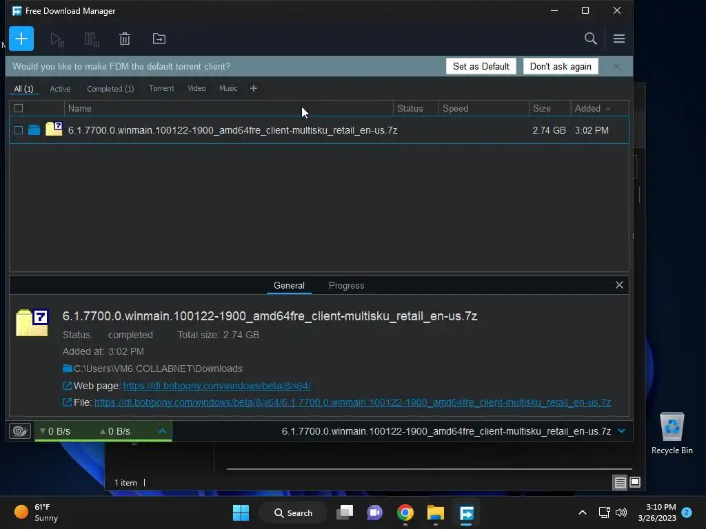Delete selected download with trash icon

(x=125, y=39)
